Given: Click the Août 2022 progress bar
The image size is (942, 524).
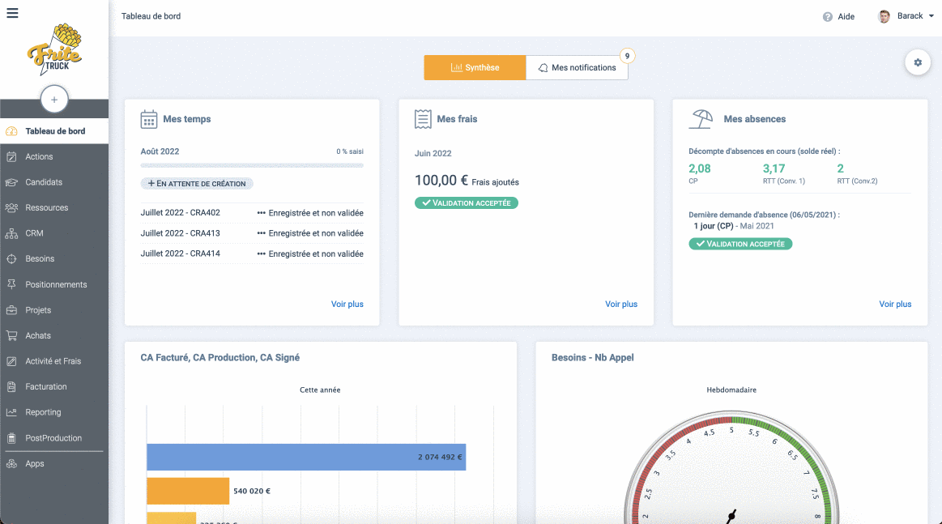Looking at the screenshot, I should (x=252, y=165).
